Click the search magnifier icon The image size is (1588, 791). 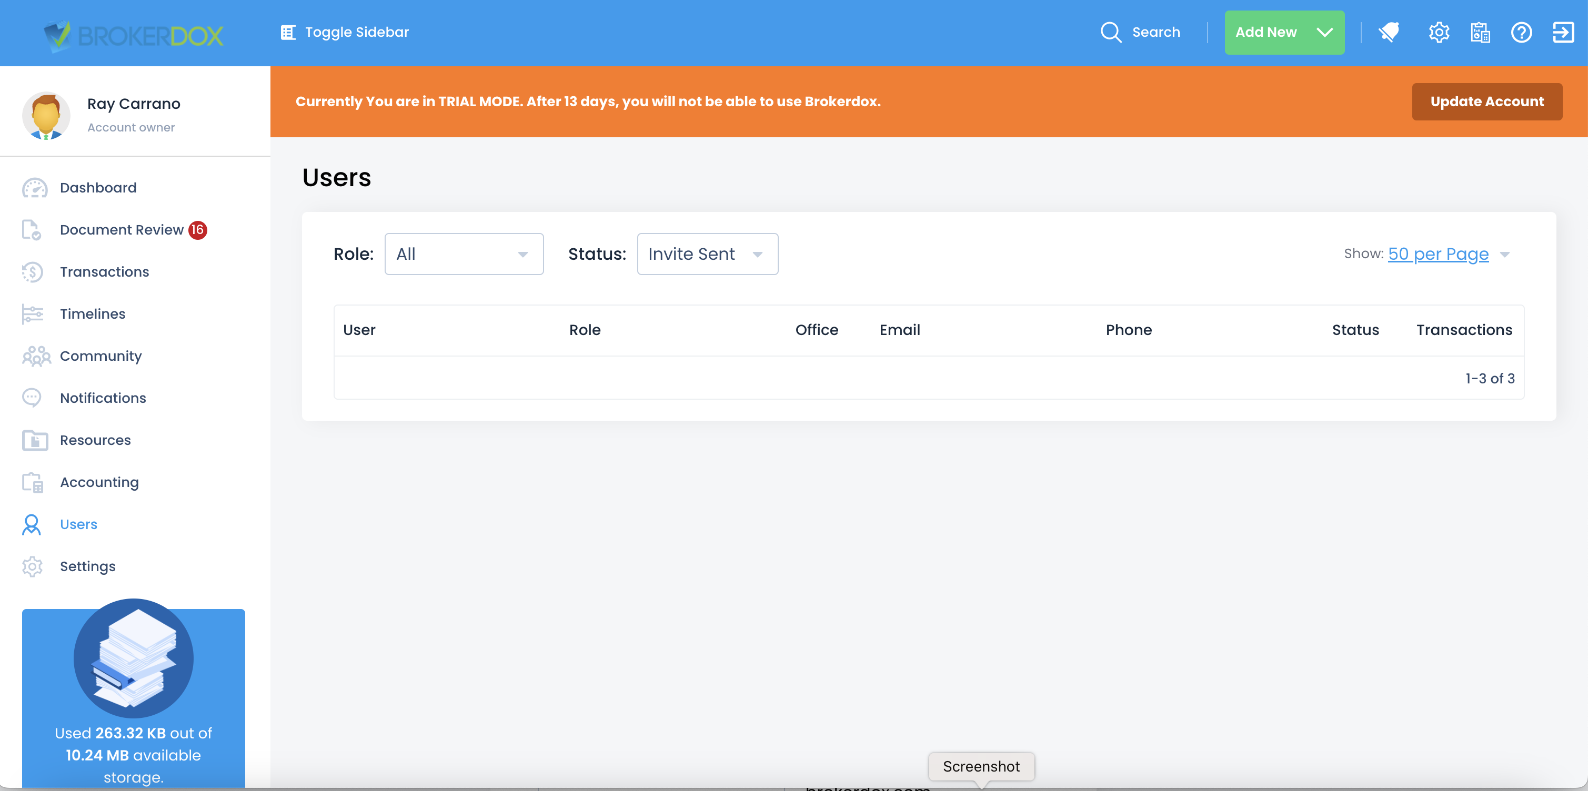pyautogui.click(x=1111, y=32)
